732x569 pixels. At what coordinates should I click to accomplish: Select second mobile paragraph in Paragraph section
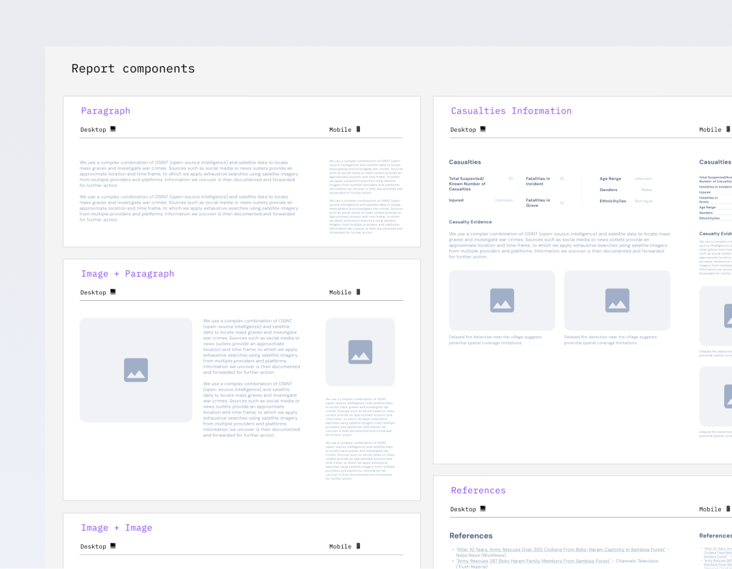[366, 217]
